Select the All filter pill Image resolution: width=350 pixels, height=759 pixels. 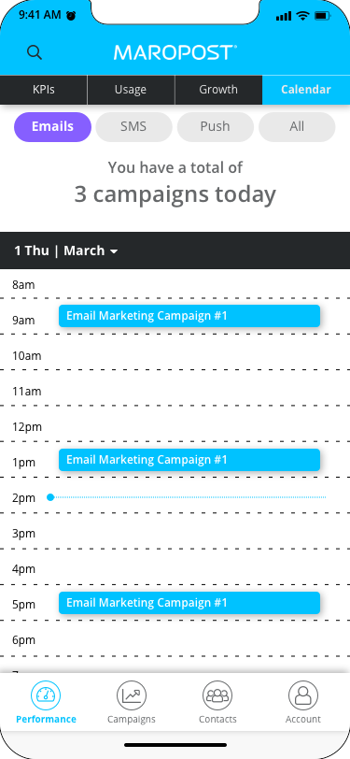tap(297, 127)
